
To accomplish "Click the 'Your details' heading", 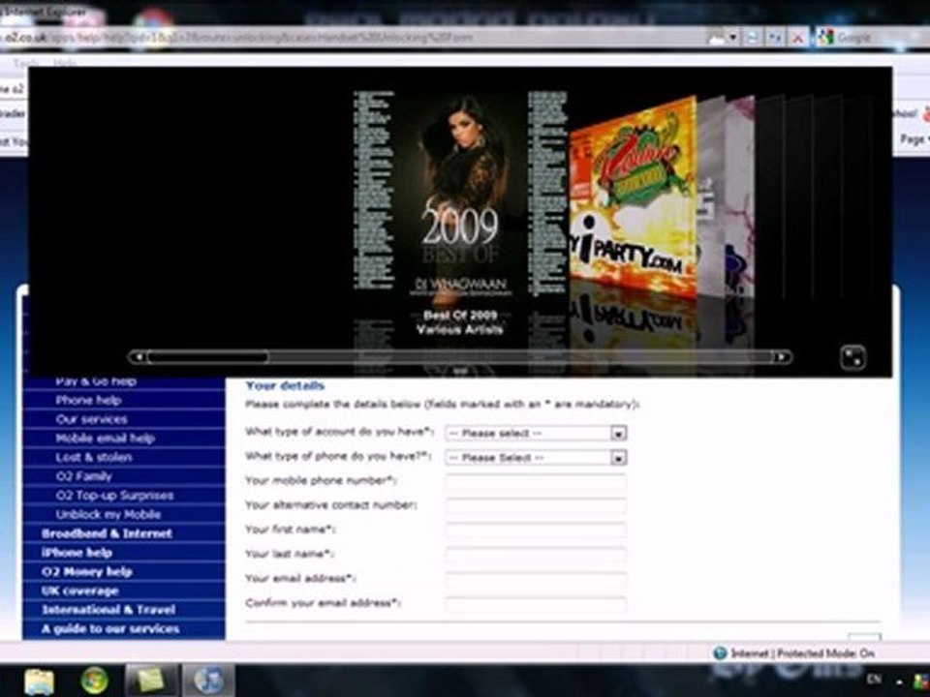I will tap(285, 385).
